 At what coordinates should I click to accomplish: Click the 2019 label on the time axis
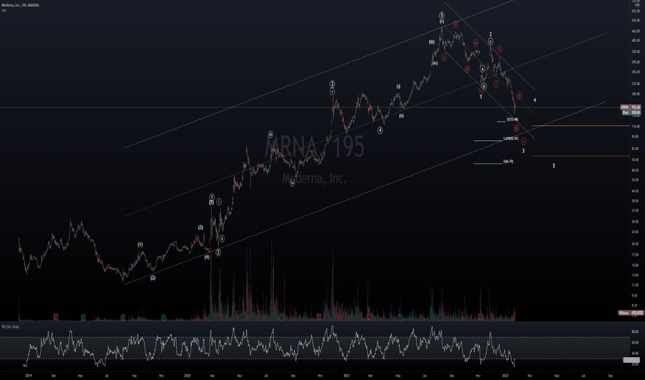(x=28, y=375)
